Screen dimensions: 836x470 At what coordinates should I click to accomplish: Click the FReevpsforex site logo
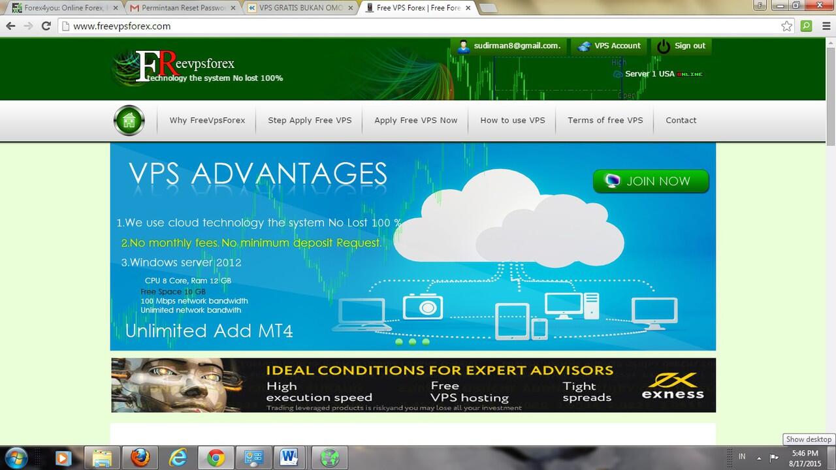(185, 67)
